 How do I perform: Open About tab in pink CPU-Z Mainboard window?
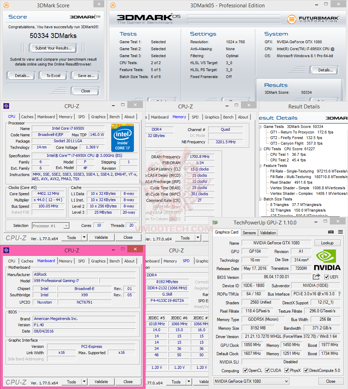tap(129, 261)
